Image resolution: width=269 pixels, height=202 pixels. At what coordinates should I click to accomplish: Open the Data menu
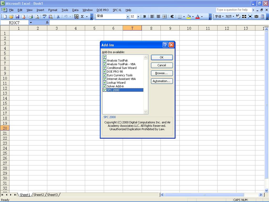[75, 10]
